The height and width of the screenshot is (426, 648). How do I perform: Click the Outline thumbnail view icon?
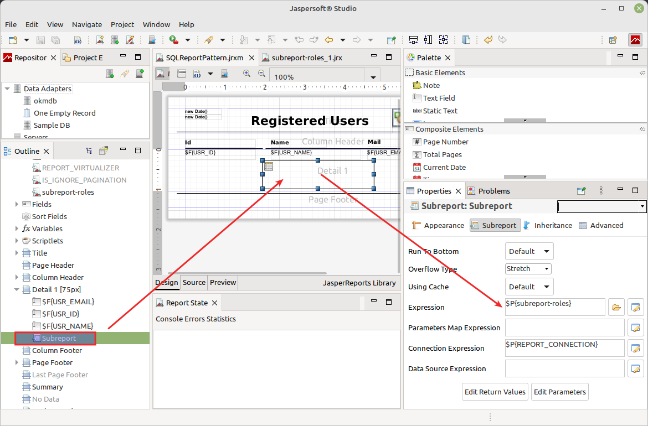coord(104,151)
